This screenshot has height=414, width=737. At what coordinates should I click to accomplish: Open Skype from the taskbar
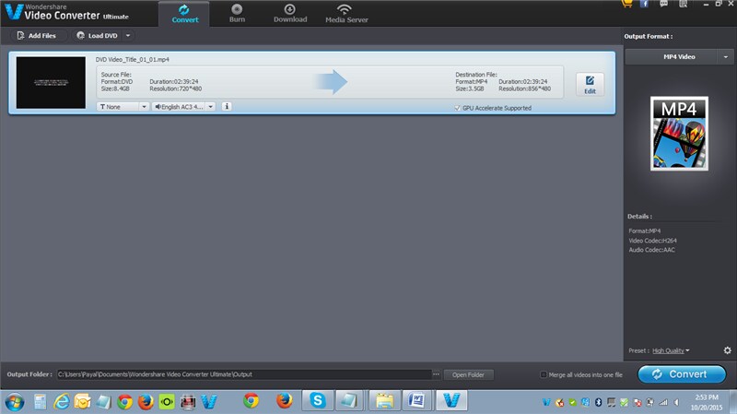click(x=317, y=401)
